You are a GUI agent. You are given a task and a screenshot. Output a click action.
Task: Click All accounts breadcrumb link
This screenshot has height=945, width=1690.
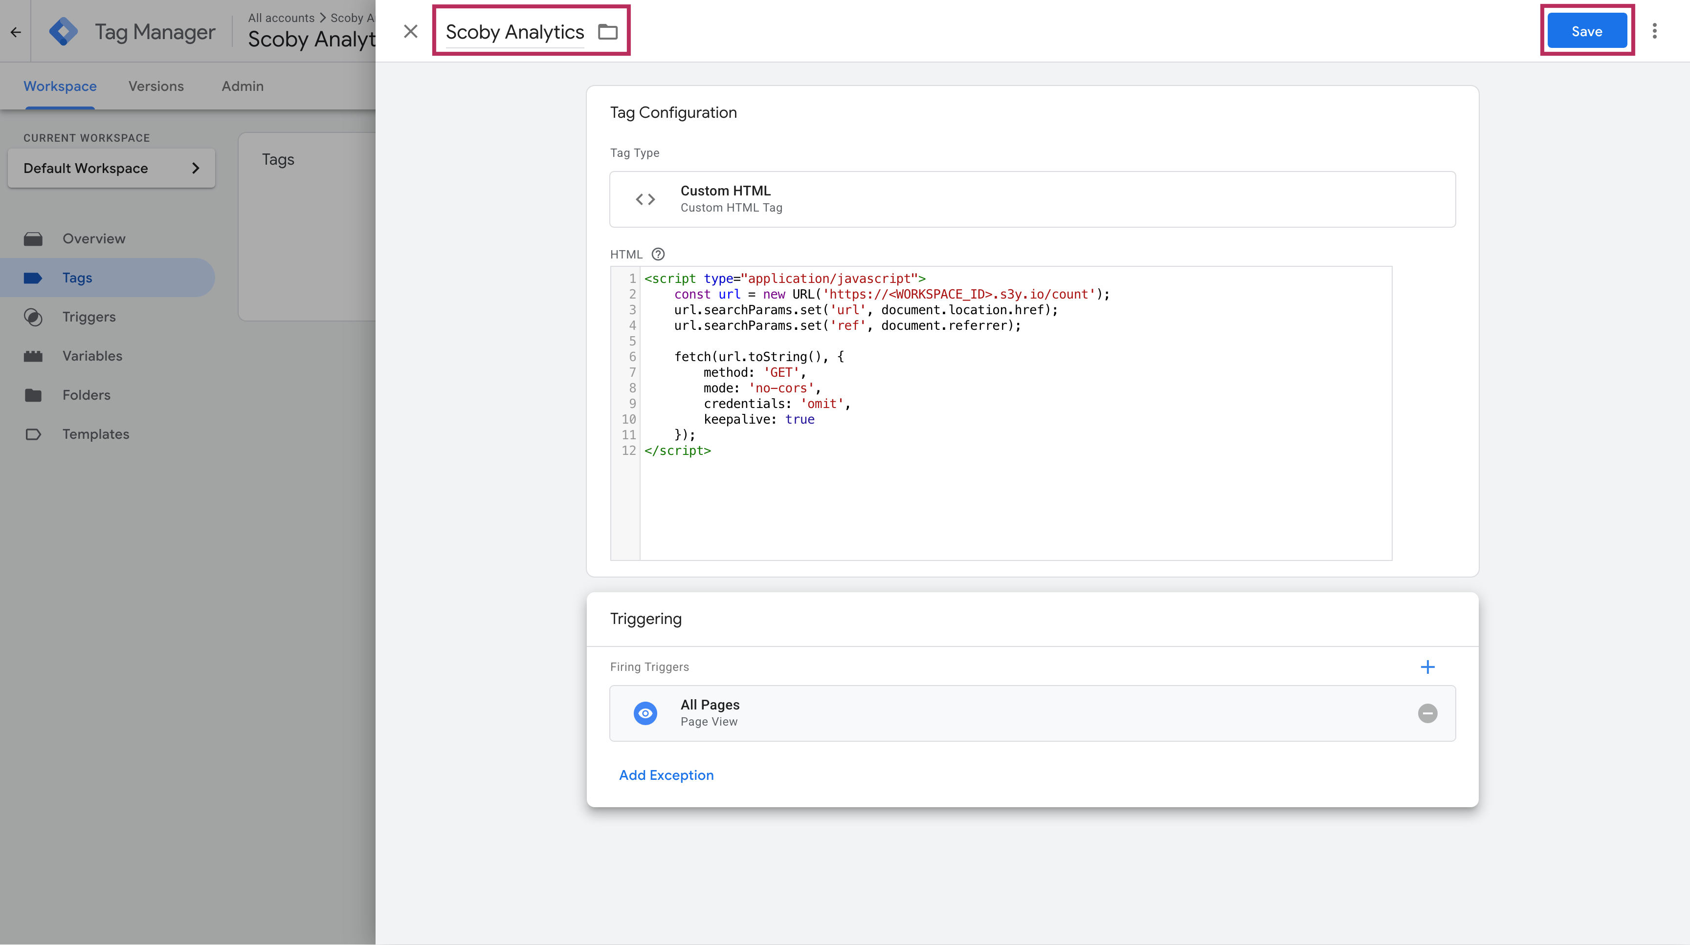[x=281, y=18]
